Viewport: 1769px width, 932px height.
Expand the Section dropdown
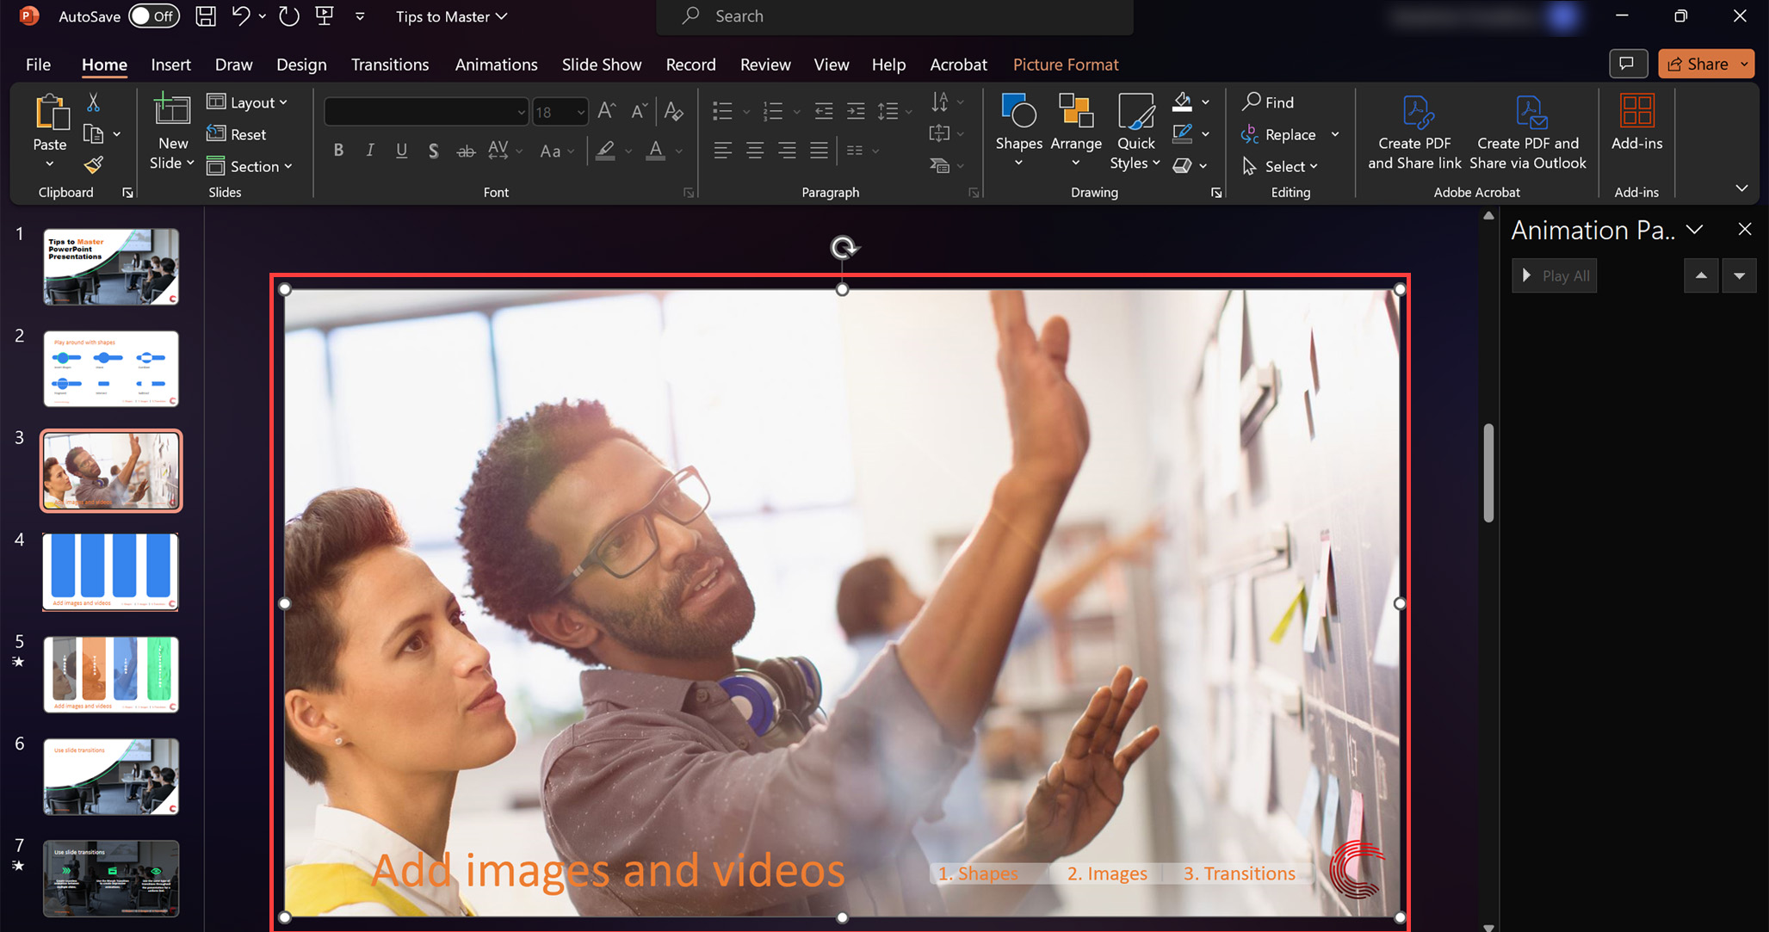pyautogui.click(x=251, y=166)
